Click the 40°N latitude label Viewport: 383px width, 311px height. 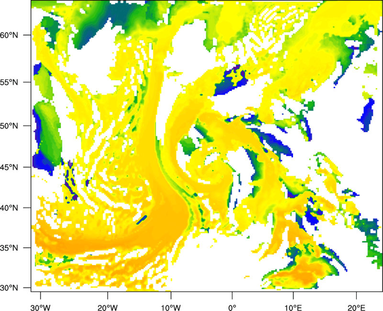point(9,208)
